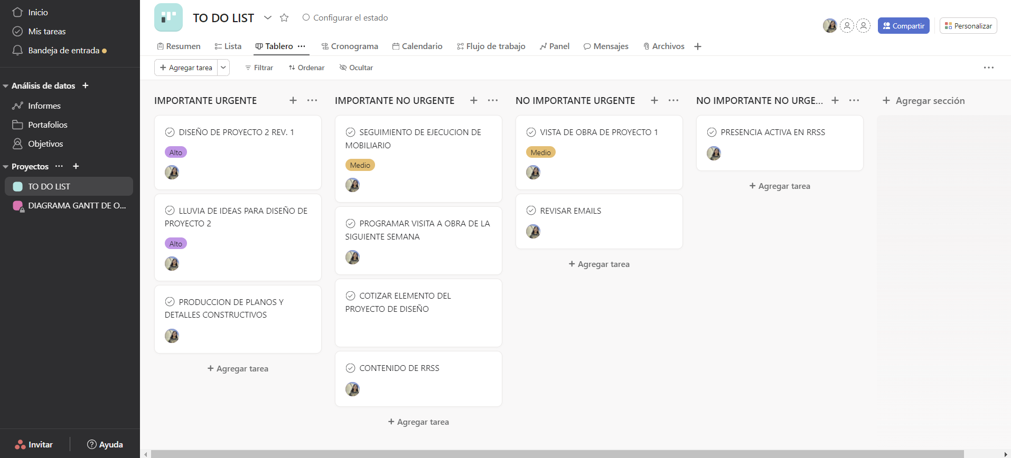Click Alto tag on DISEÑO DE PROYECTO 2 card
Image resolution: width=1011 pixels, height=458 pixels.
tap(176, 152)
